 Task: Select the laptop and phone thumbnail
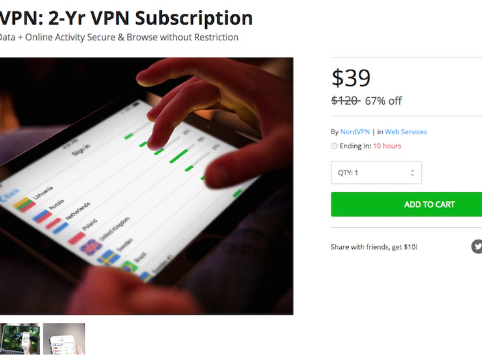[x=20, y=339]
